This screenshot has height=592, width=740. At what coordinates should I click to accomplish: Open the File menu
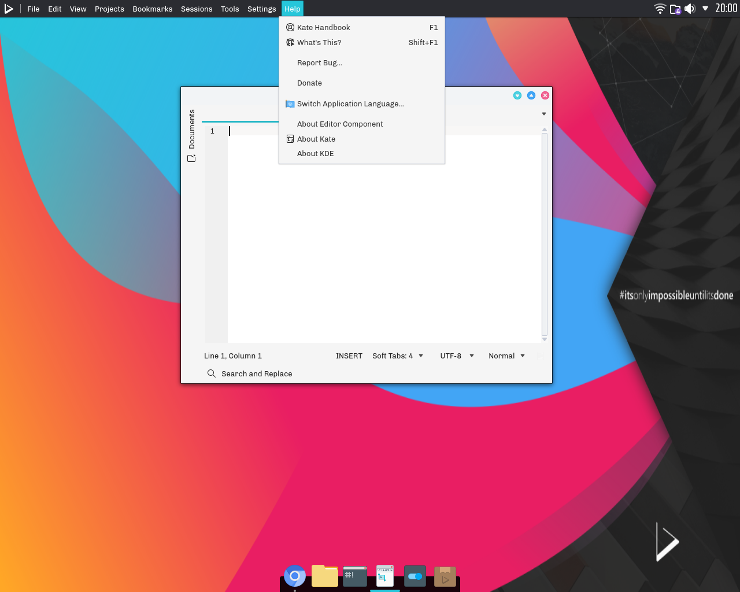(34, 9)
